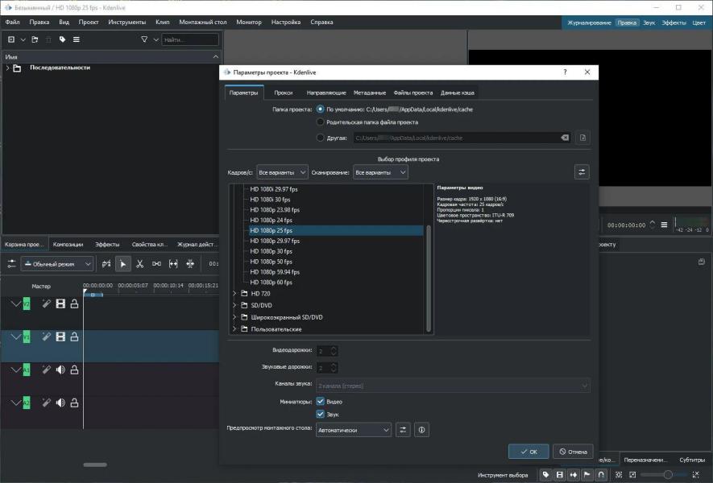The image size is (713, 483).
Task: Open the Обычный режим edit mode dropdown
Action: coord(57,263)
